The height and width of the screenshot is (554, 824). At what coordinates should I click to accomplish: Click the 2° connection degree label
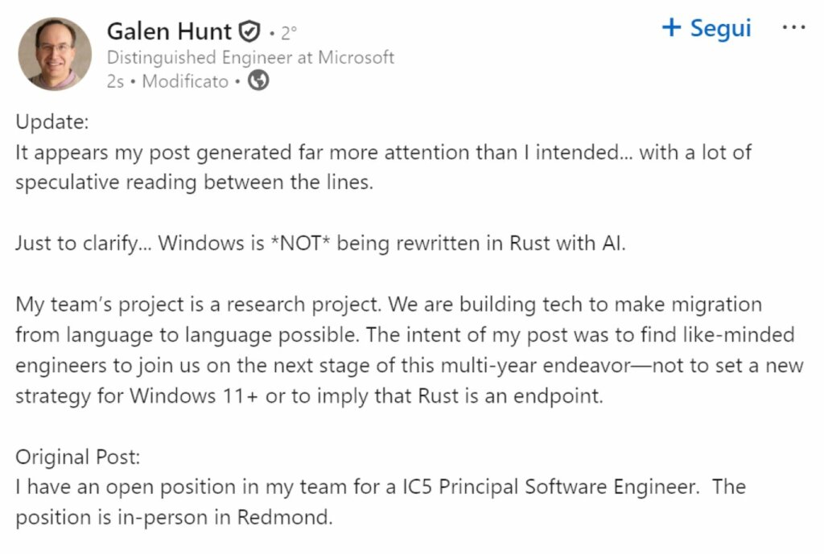click(288, 33)
